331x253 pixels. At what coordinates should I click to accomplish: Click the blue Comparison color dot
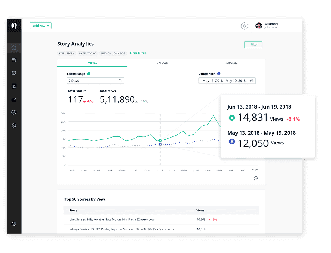220,74
